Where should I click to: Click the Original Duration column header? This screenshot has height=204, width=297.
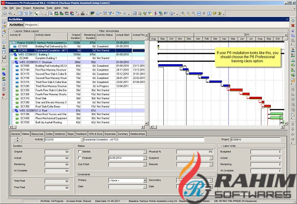click(x=74, y=37)
